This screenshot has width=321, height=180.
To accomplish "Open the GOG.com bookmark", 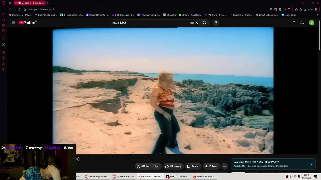I will pyautogui.click(x=169, y=15).
